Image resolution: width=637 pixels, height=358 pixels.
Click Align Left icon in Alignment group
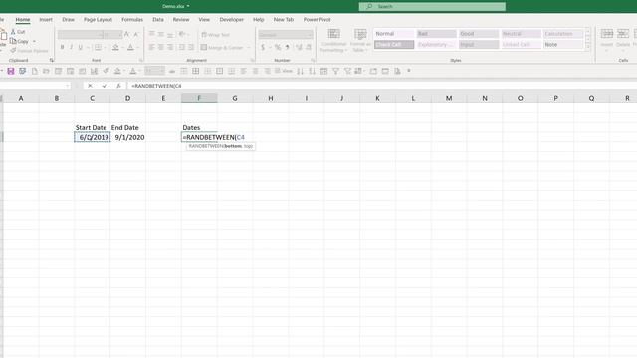pyautogui.click(x=151, y=48)
